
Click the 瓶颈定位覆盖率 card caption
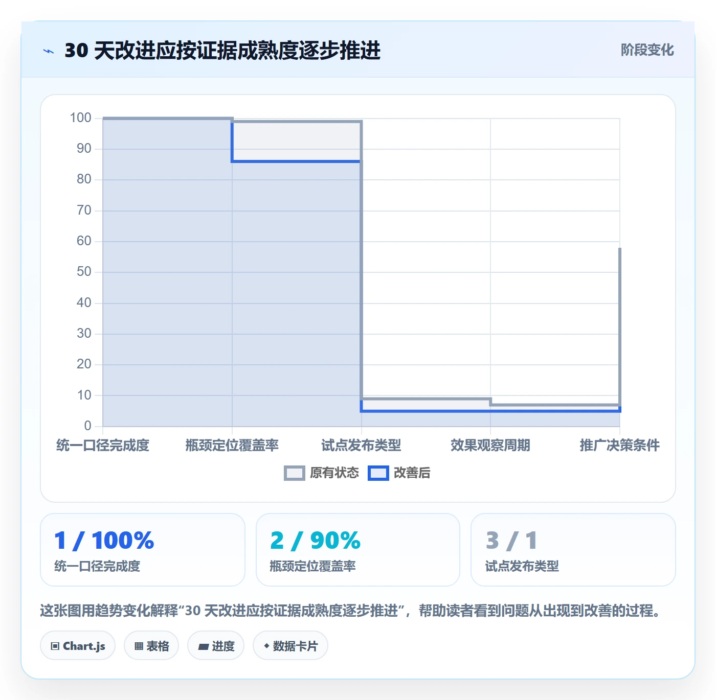click(313, 566)
